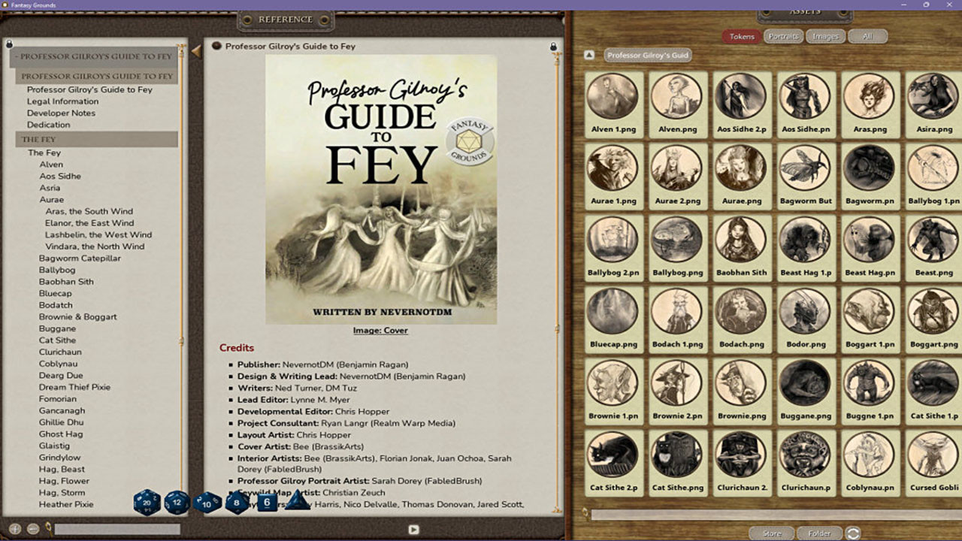This screenshot has height=541, width=962.
Task: Click the d6 die
Action: pos(268,502)
